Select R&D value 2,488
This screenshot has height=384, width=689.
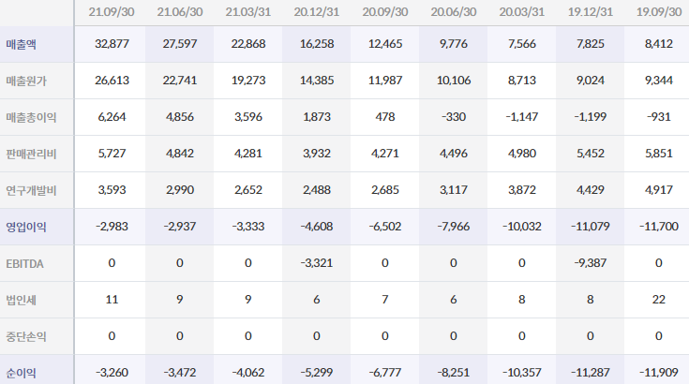317,189
